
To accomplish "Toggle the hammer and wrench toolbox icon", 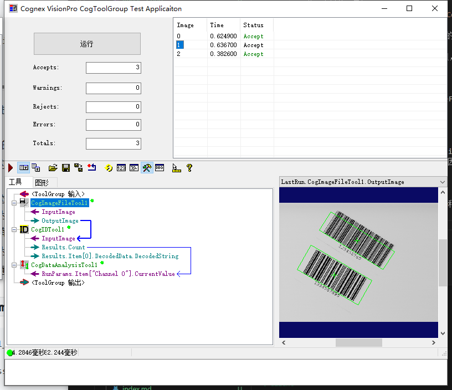I will [x=147, y=168].
